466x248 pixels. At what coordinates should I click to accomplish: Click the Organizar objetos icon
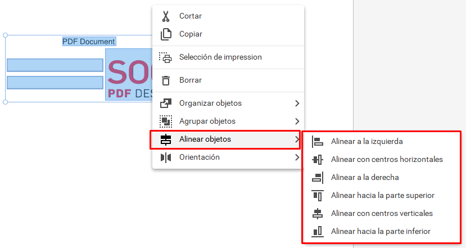pos(166,103)
